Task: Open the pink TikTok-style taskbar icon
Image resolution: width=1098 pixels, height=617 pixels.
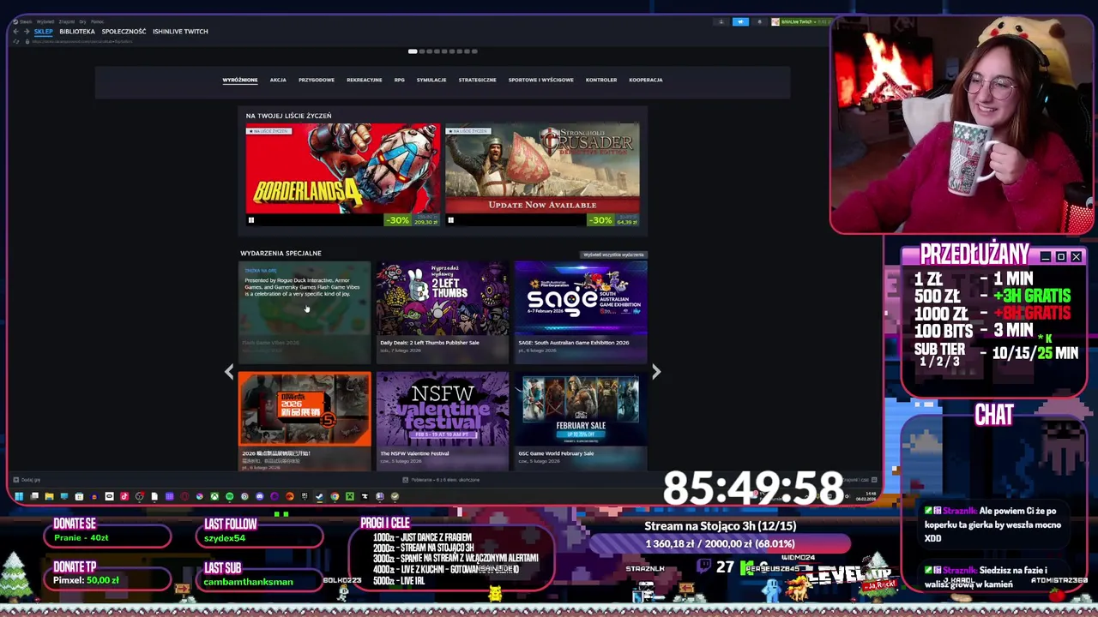Action: pos(124,496)
